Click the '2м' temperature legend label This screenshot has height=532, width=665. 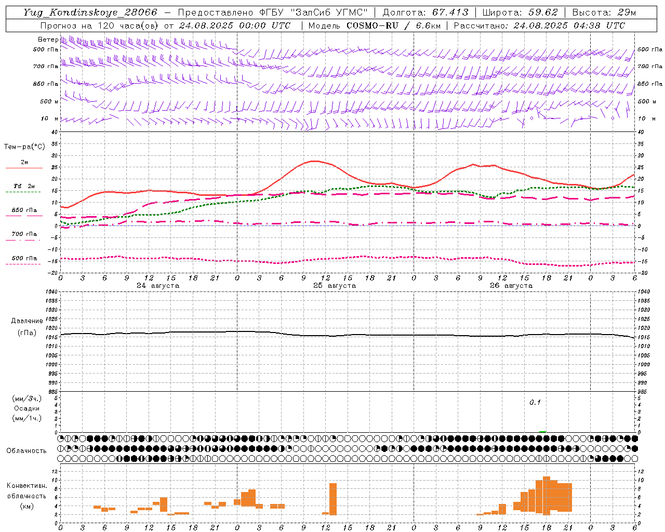coord(24,162)
